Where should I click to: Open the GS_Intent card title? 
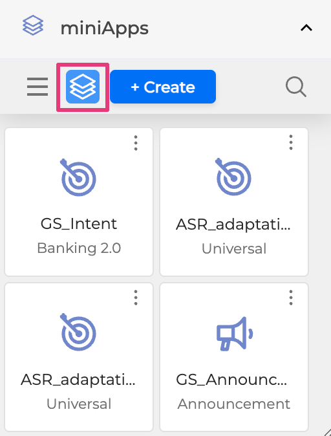tap(79, 224)
